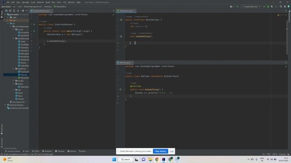Hide the Project panel with minus icon

pyautogui.click(x=27, y=11)
